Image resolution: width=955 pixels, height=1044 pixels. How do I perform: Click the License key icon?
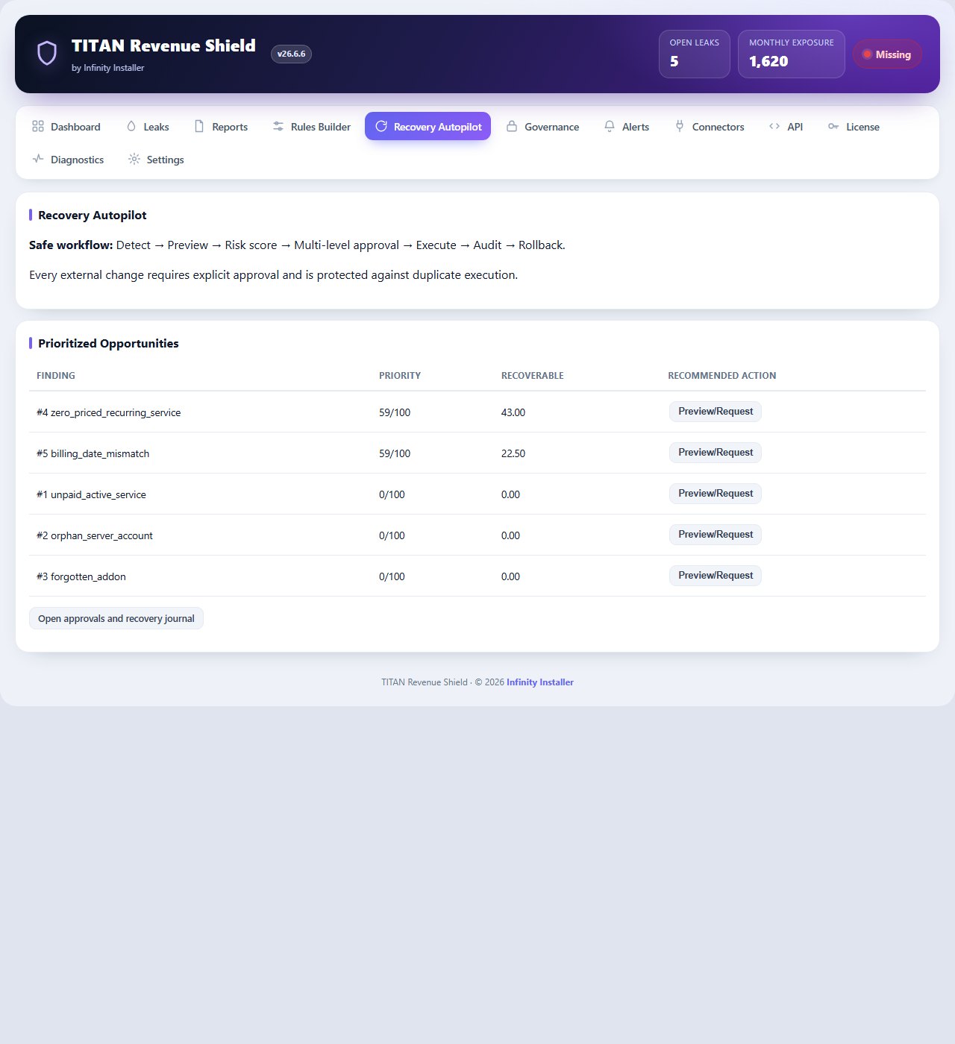833,127
